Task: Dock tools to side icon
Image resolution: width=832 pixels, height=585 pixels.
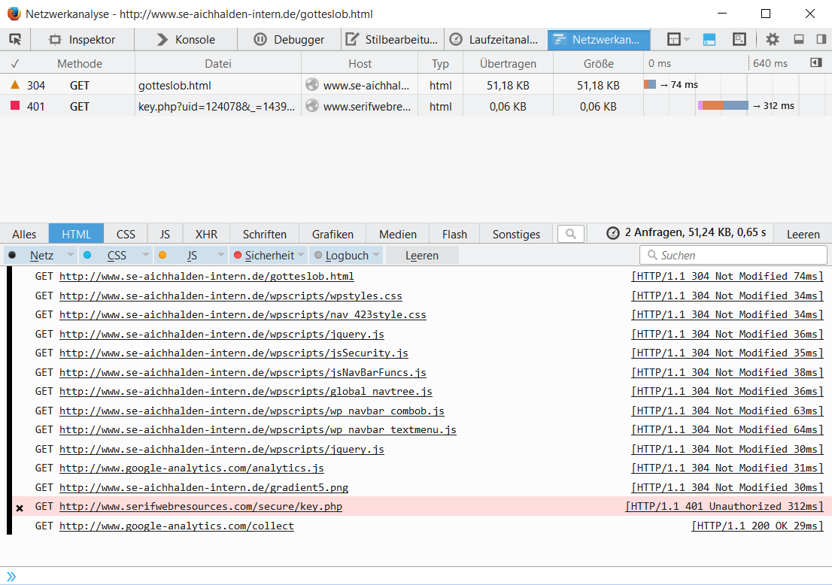Action: [819, 39]
